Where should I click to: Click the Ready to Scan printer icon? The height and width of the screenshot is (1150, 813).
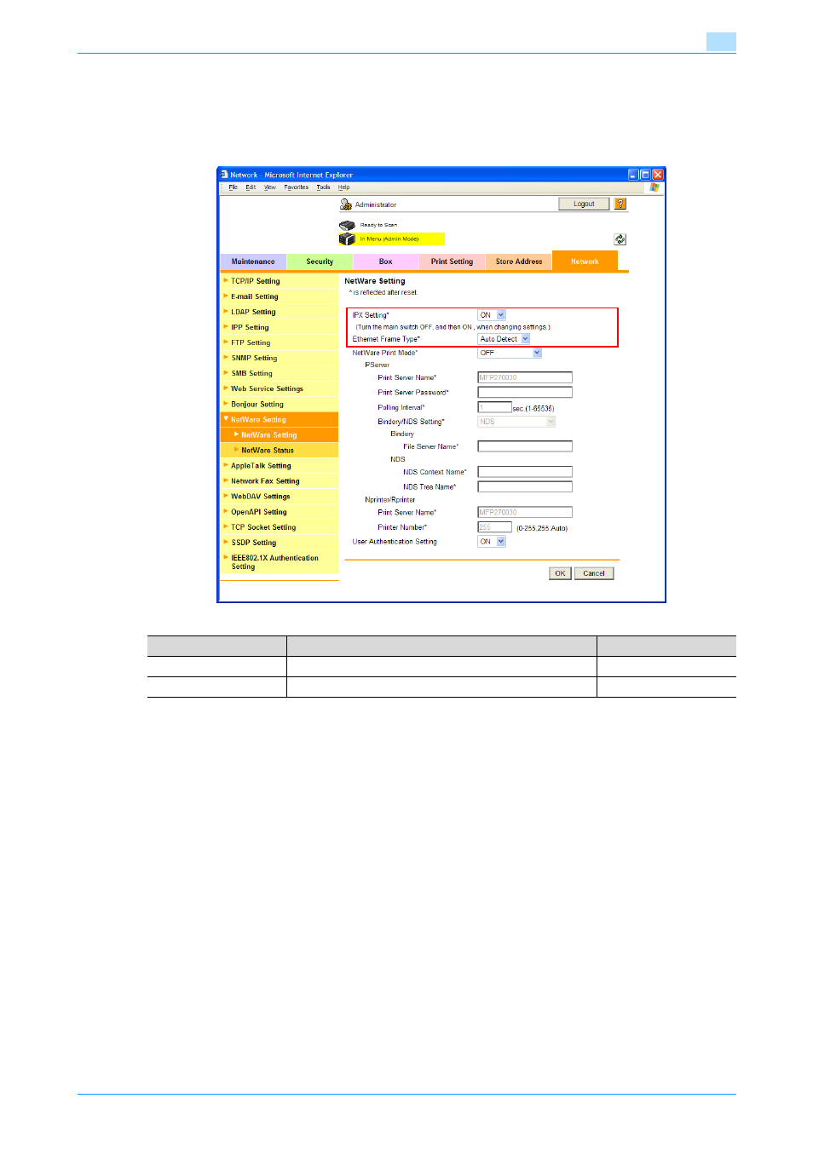pos(347,225)
